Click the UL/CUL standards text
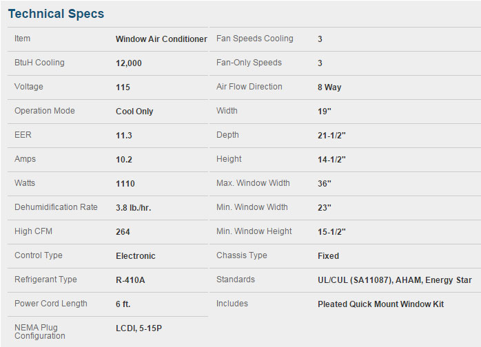Screen dimensions: 481x347 (x=394, y=280)
